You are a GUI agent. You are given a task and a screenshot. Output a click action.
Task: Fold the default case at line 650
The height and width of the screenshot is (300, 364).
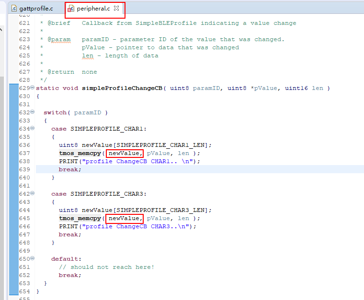[32, 258]
